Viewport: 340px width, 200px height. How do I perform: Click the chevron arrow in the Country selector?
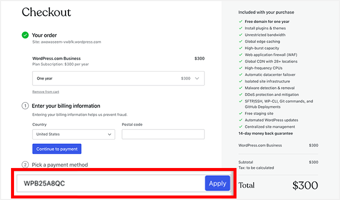coord(109,134)
